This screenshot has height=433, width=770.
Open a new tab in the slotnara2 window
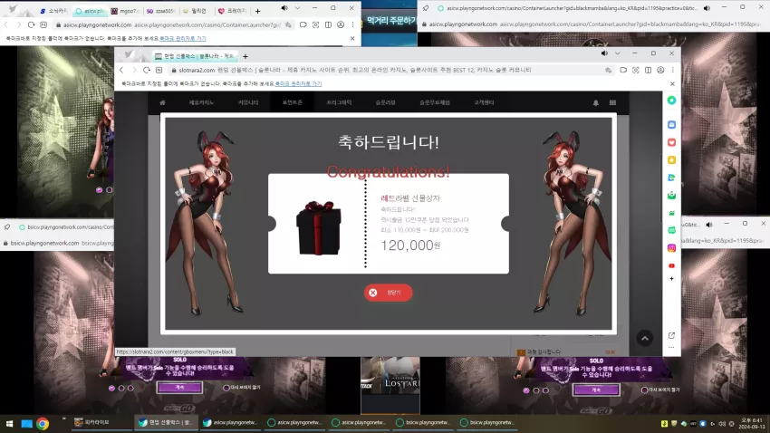245,56
